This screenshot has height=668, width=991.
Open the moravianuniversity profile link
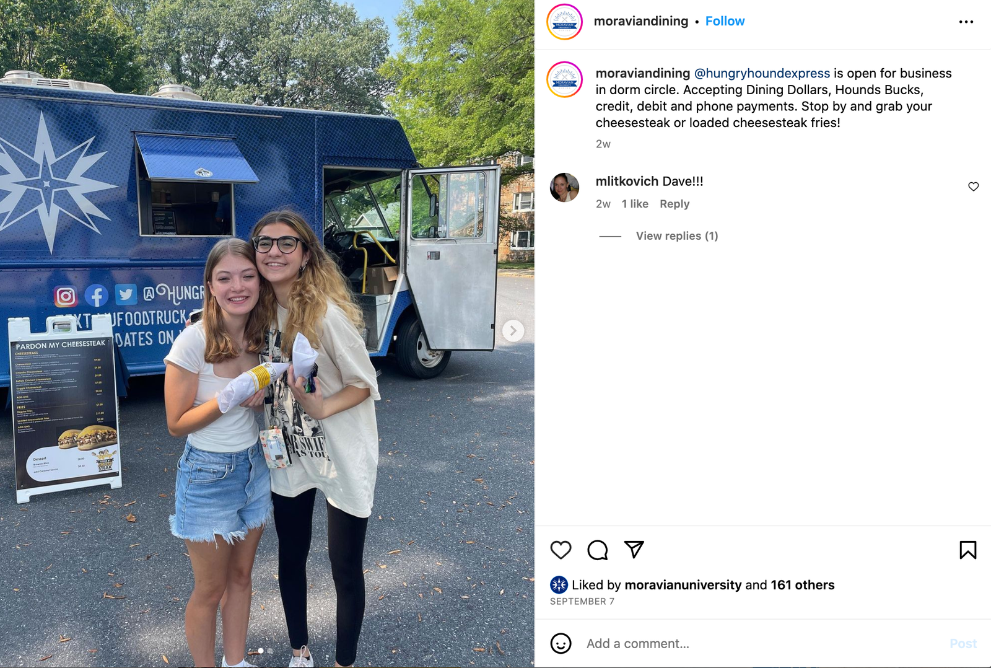[683, 585]
